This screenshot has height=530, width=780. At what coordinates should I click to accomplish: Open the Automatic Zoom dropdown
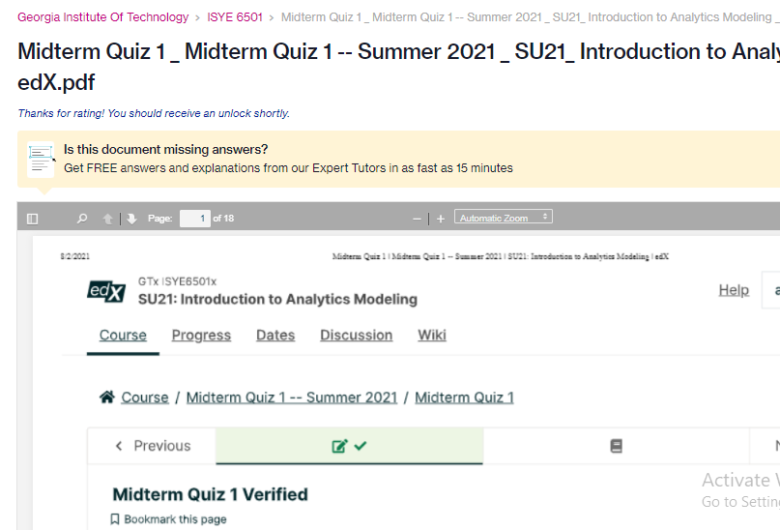503,217
